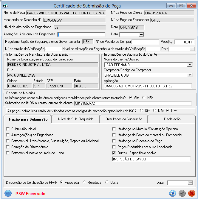Image resolution: width=198 pixels, height=199 pixels.
Task: Check Mudança no Processo da Peça
Action: (114, 141)
